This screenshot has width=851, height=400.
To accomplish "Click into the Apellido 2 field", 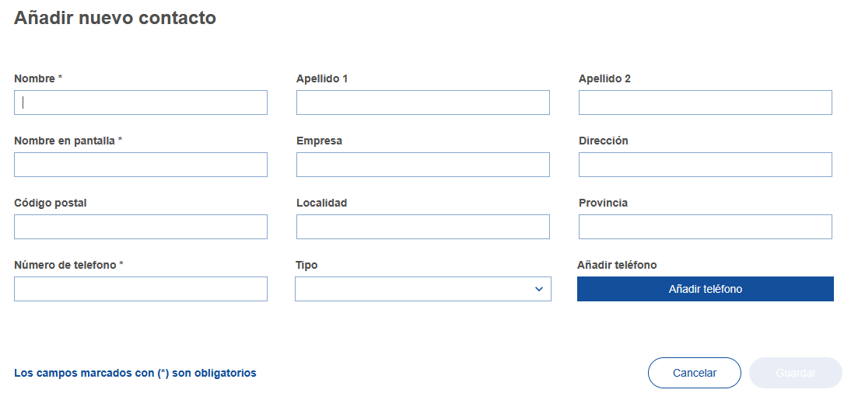I will (705, 103).
